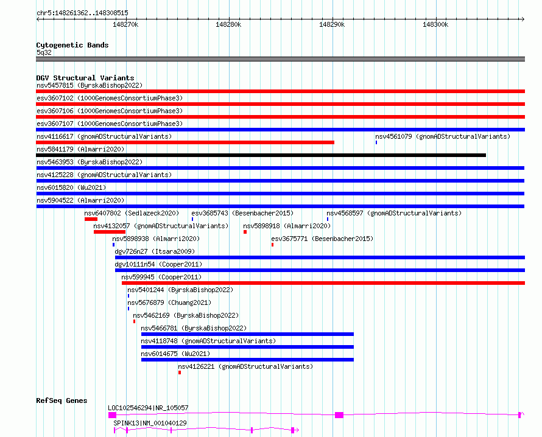
Task: Select the red bar under nsv5457815
Action: 280,91
